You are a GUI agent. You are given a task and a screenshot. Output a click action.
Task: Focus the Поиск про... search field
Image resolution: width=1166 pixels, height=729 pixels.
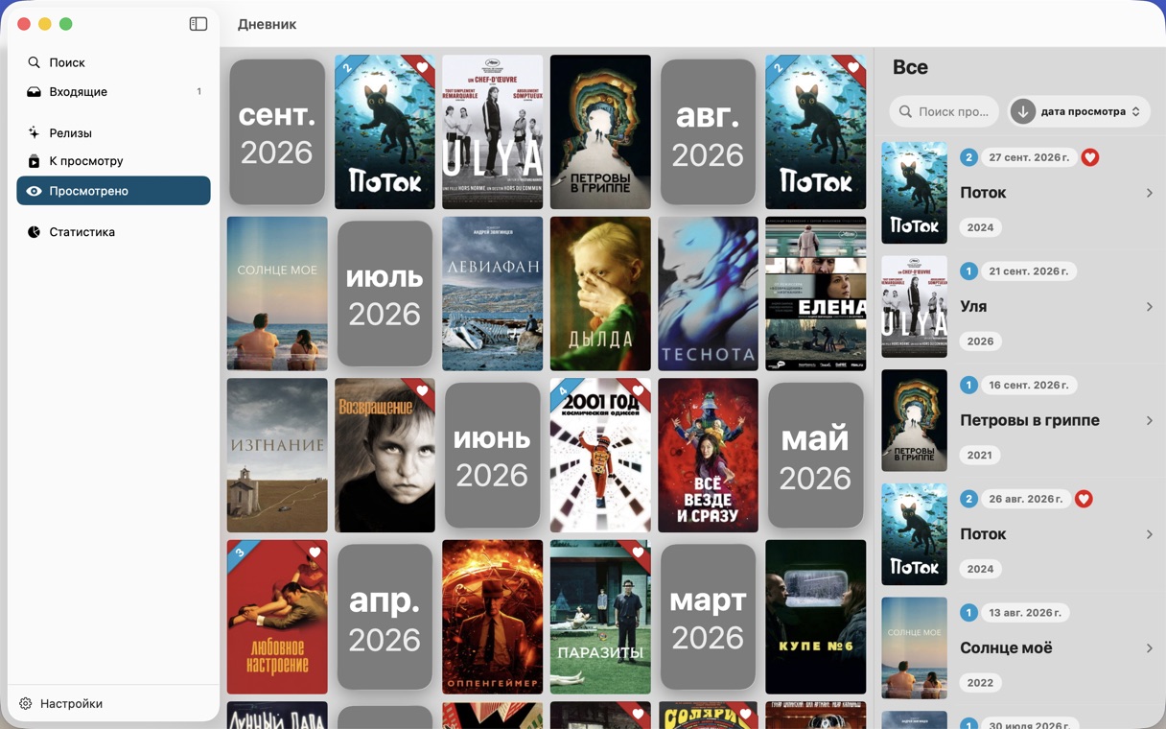(x=944, y=111)
